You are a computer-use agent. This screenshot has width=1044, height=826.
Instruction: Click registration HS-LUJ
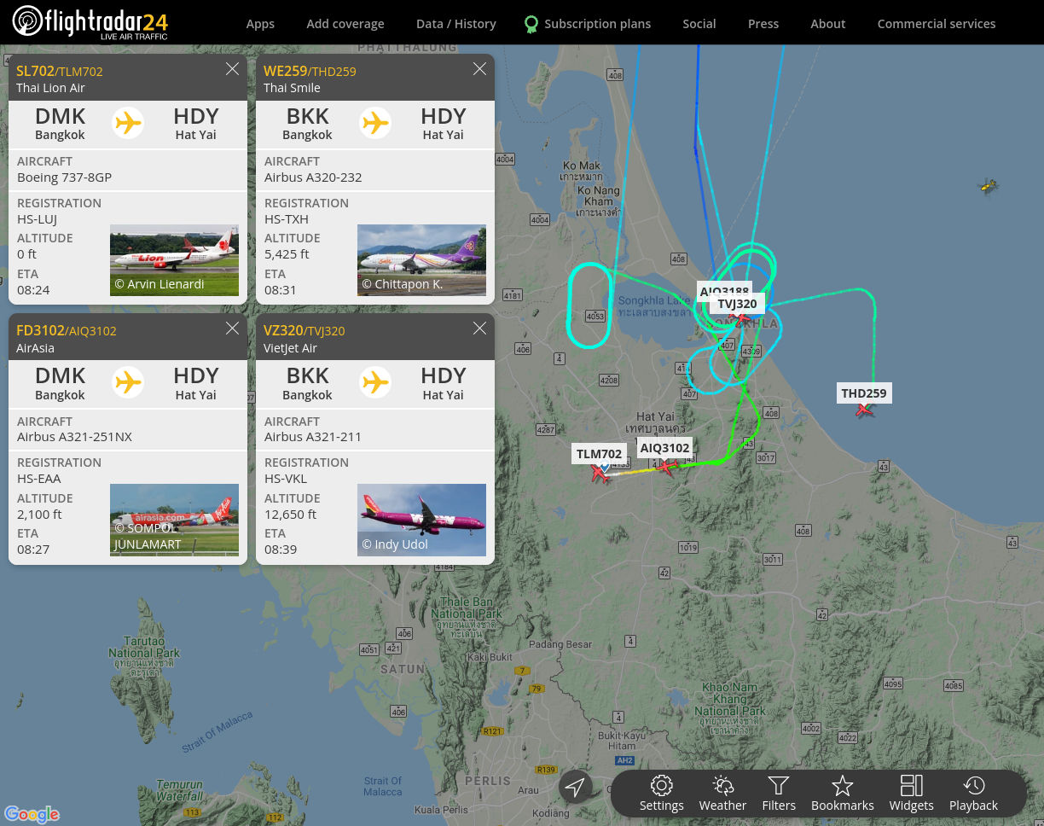[38, 219]
